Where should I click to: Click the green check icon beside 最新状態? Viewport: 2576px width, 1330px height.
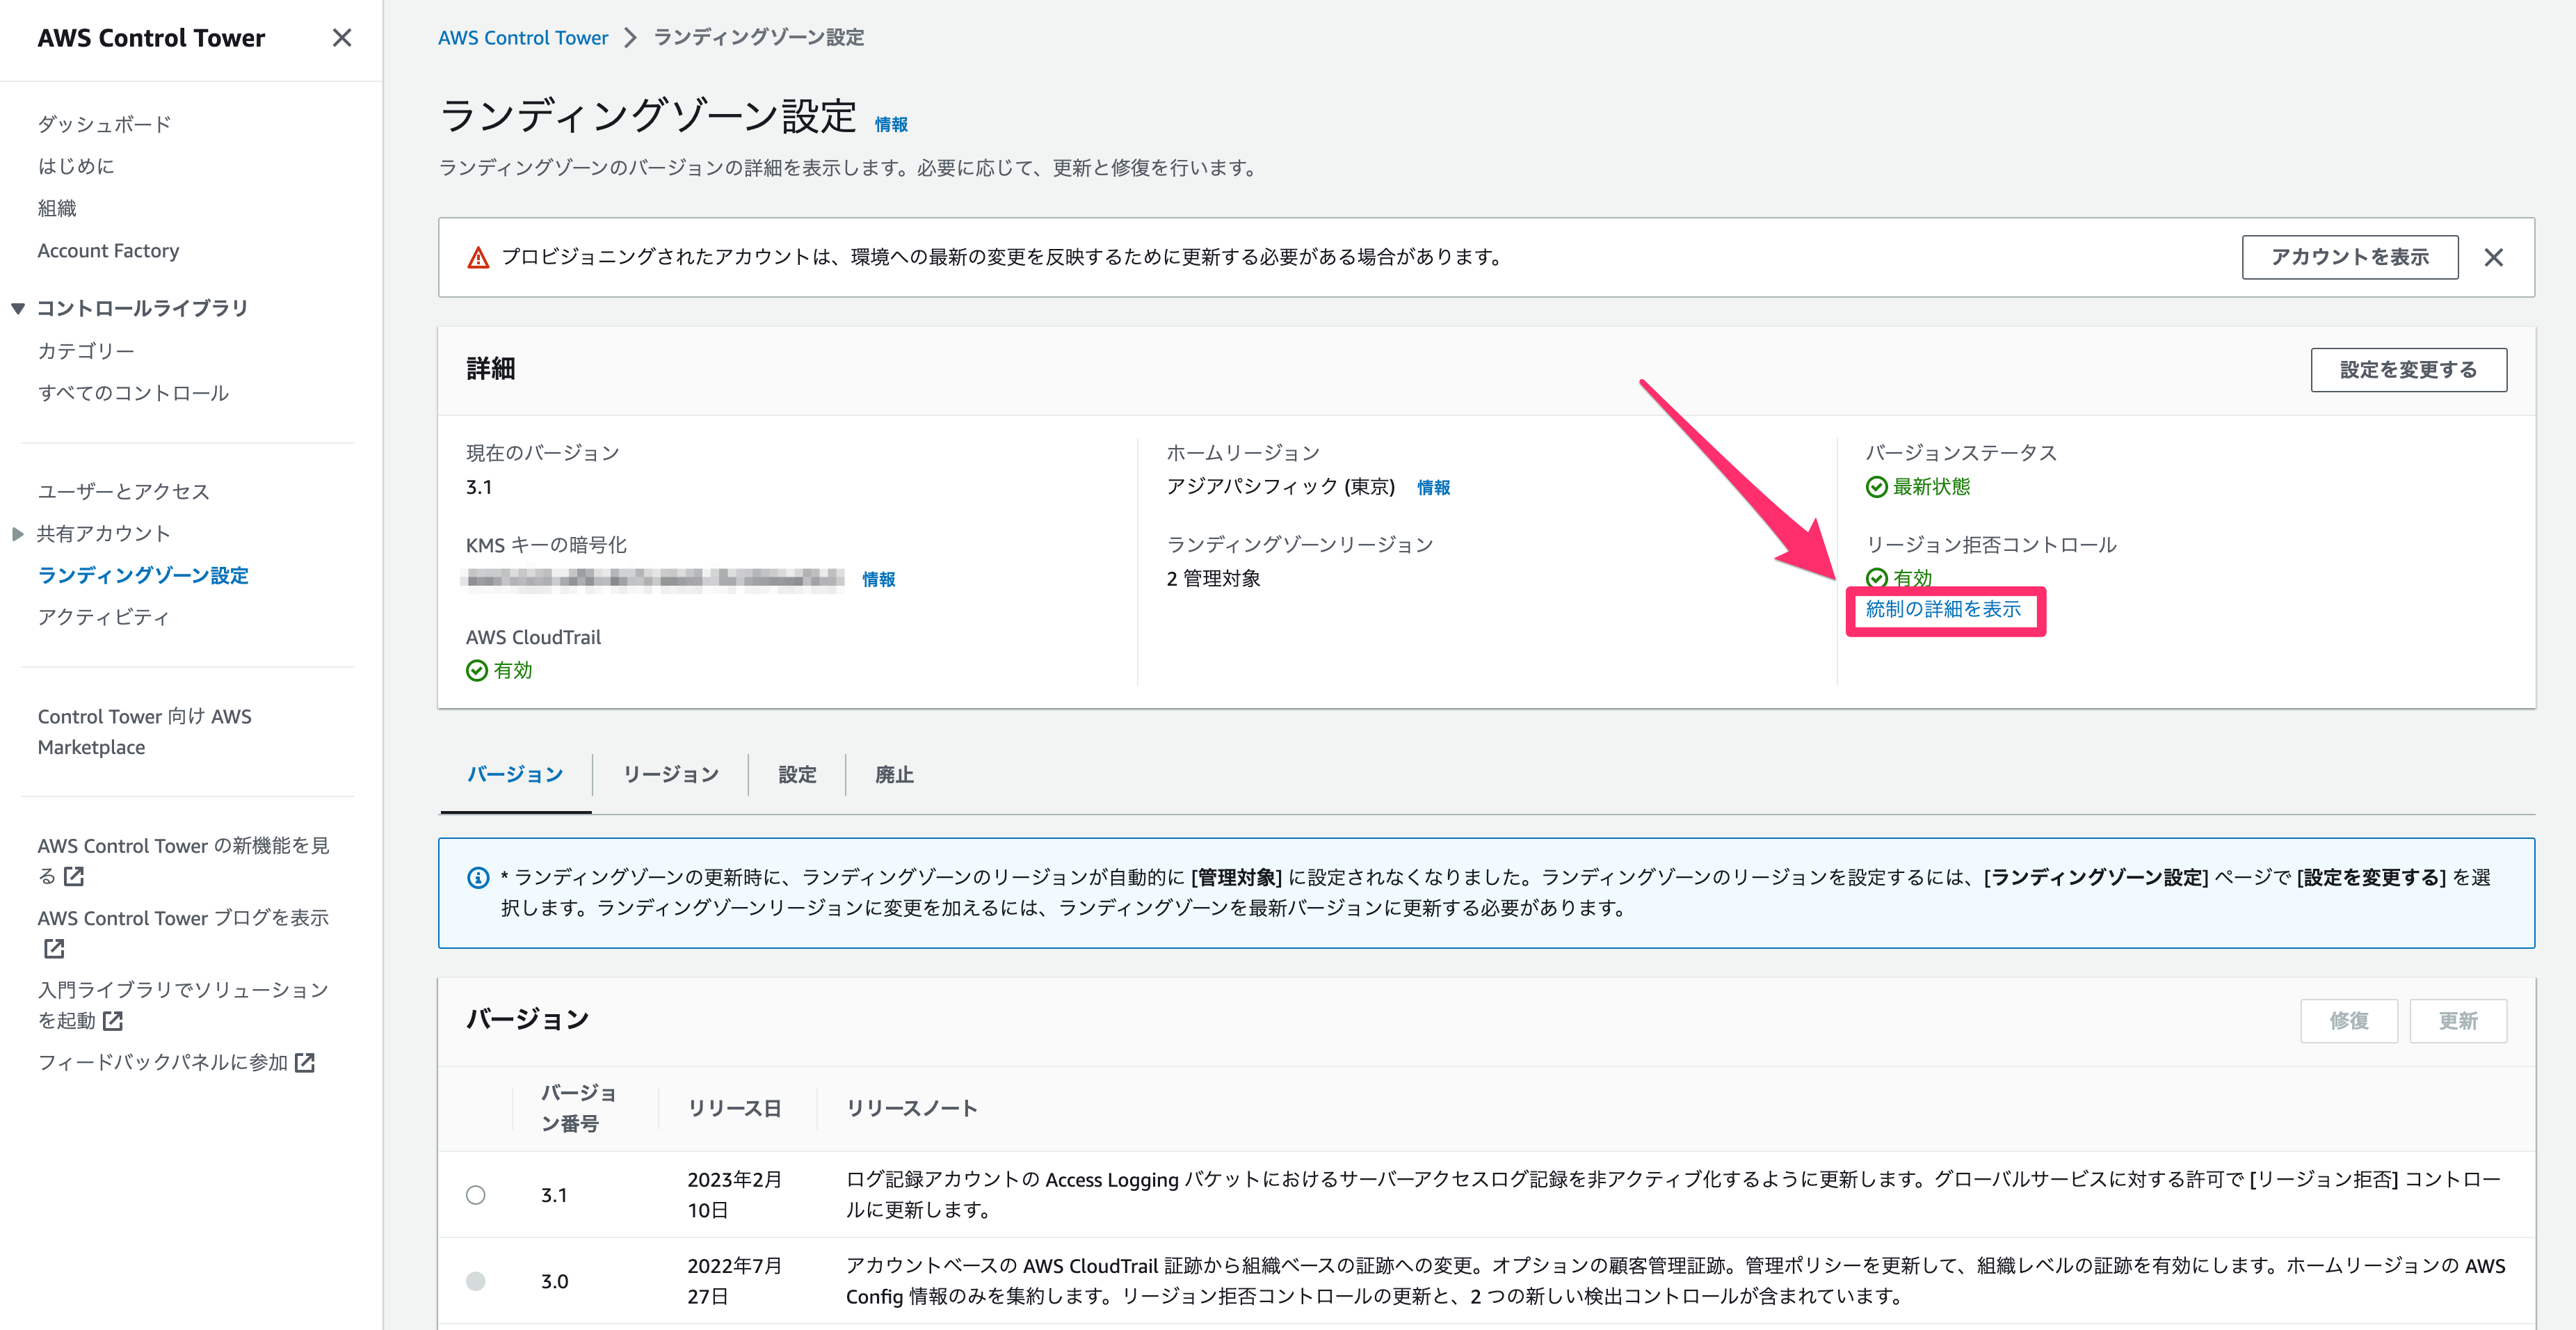tap(1877, 487)
